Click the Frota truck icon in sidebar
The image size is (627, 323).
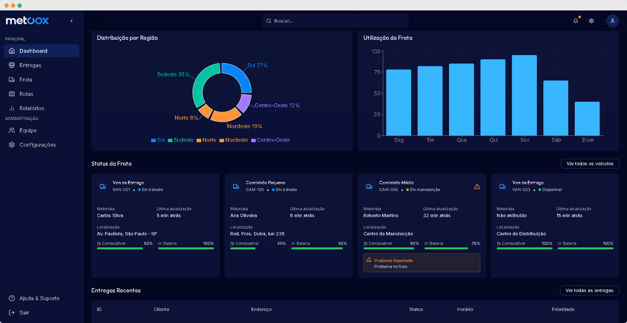pyautogui.click(x=12, y=80)
